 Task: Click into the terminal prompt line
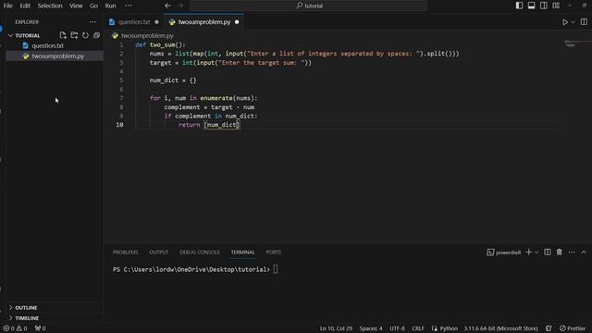[195, 269]
